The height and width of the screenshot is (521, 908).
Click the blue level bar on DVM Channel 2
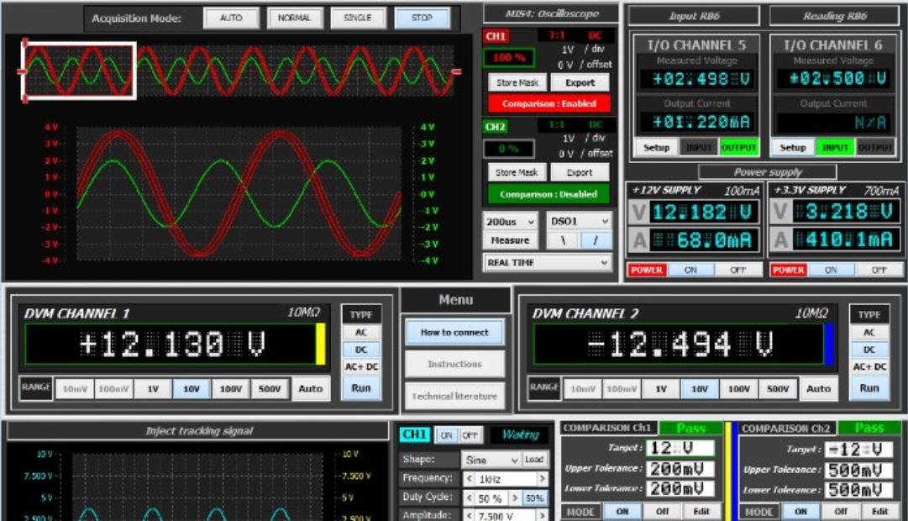[x=829, y=344]
